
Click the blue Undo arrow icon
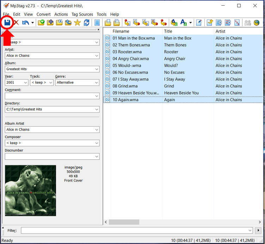pos(25,23)
